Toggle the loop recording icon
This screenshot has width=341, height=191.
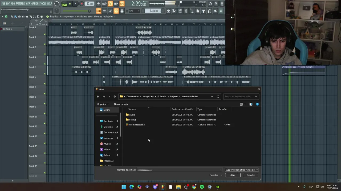click(x=122, y=4)
